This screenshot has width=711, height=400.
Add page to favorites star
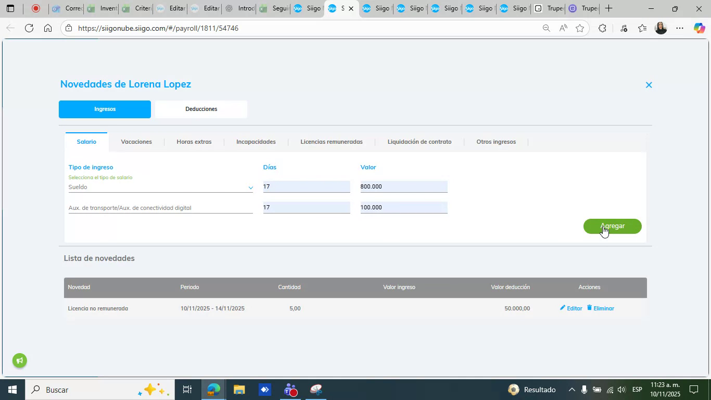tap(580, 28)
